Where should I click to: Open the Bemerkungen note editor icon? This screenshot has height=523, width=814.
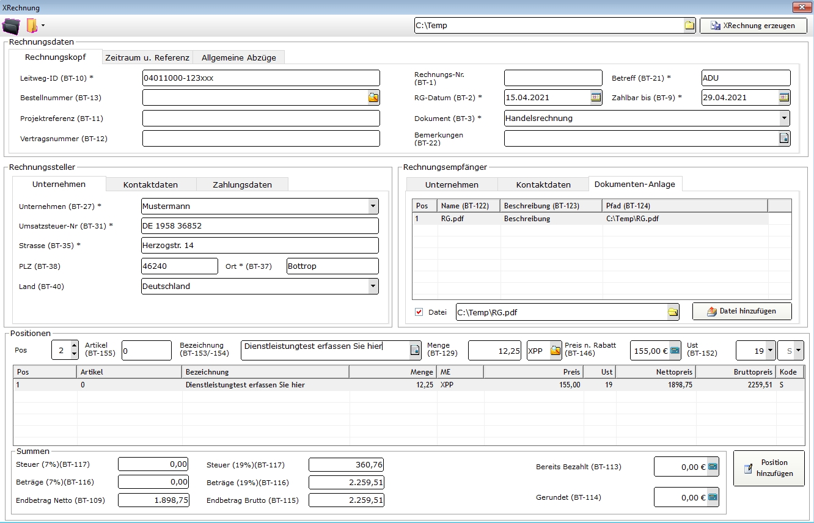pos(783,139)
